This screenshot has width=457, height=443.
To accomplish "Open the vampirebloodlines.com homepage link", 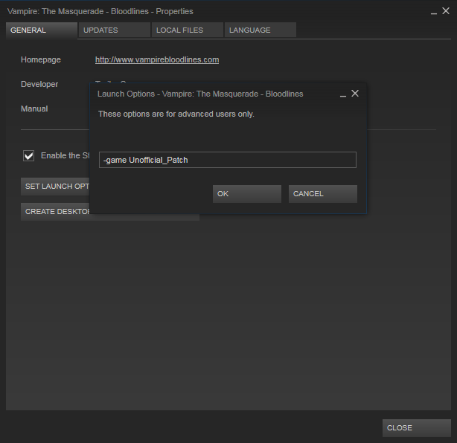I will (x=157, y=59).
